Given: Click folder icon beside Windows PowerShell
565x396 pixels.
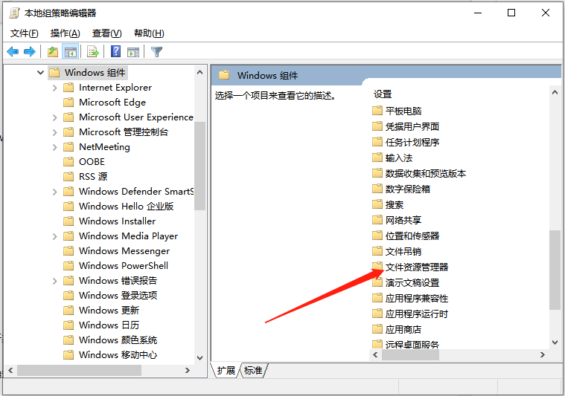Looking at the screenshot, I should [x=68, y=265].
